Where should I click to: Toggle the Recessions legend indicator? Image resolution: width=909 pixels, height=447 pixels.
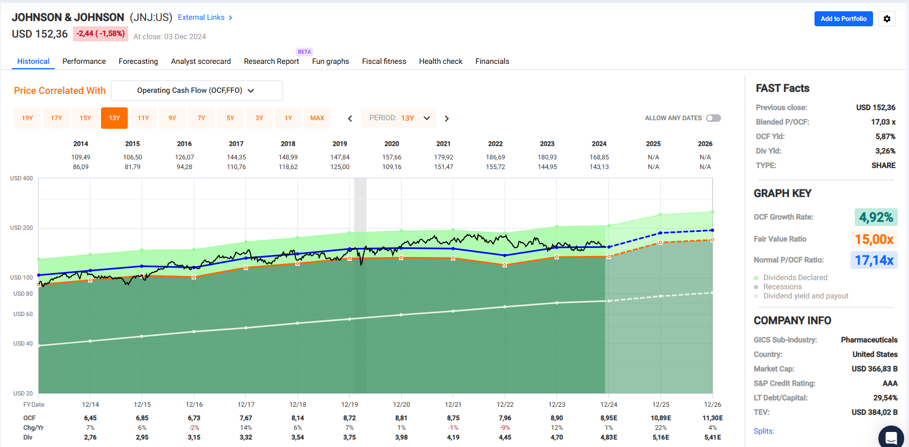click(756, 287)
